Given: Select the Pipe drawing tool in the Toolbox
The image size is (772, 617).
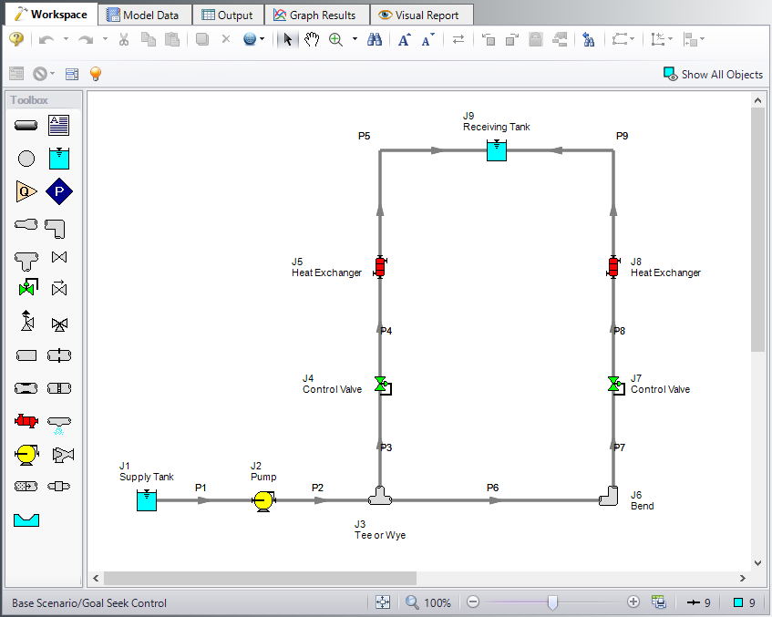Looking at the screenshot, I should coord(26,125).
